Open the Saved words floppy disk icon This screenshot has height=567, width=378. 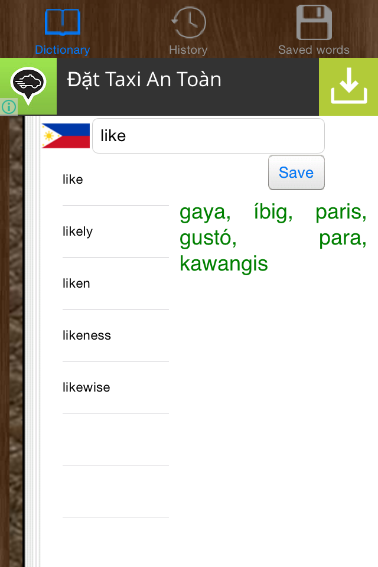[x=314, y=22]
